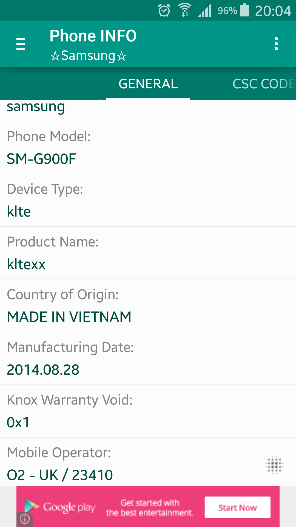Select the Manufacturing Date 2014.08.28 row
The height and width of the screenshot is (527, 296).
[148, 358]
